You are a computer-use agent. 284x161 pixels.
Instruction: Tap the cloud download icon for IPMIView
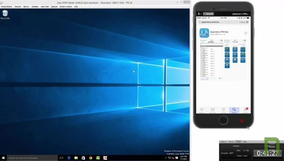coord(246,33)
